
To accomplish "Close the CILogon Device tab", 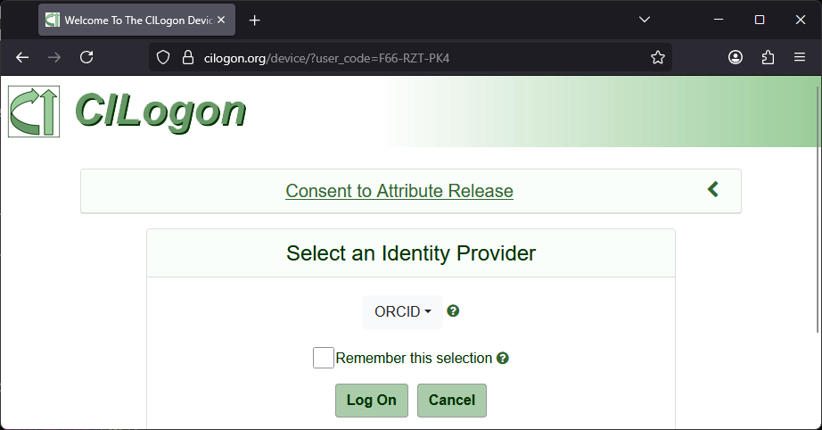I will 221,20.
